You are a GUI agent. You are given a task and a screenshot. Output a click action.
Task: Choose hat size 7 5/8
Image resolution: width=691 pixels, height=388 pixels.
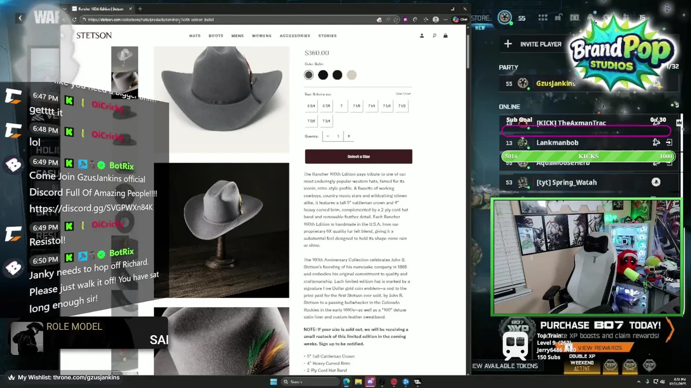click(311, 121)
